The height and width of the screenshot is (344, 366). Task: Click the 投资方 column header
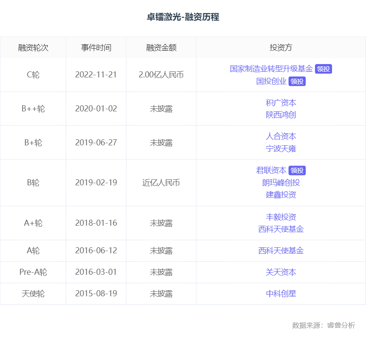point(281,48)
